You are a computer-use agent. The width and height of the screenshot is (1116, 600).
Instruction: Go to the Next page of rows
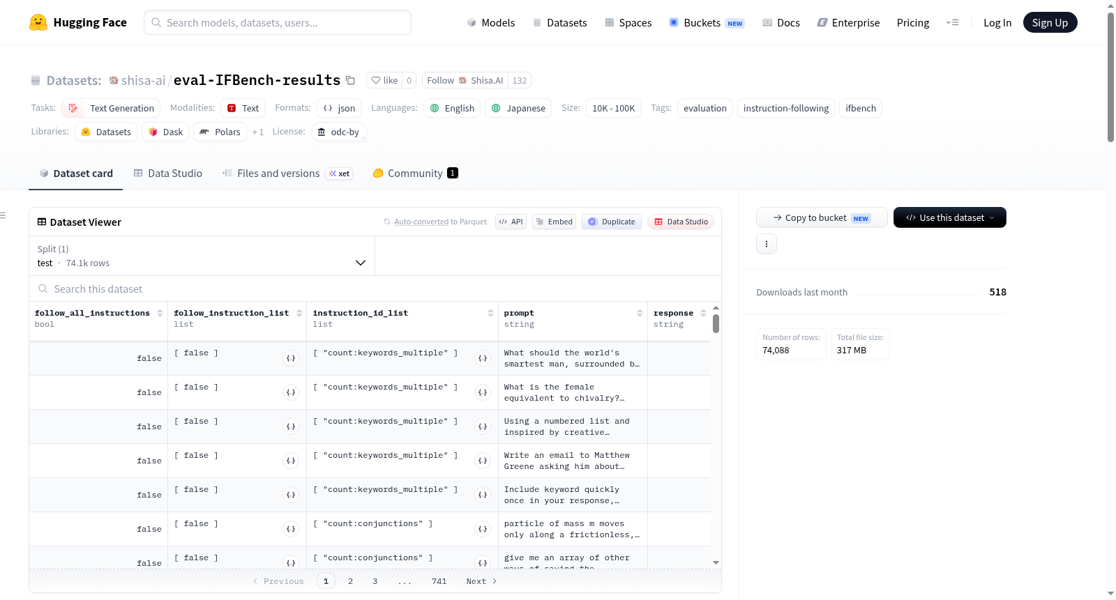click(x=481, y=581)
